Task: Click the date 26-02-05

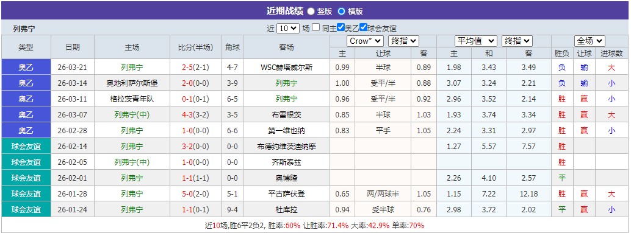Action: 73,162
